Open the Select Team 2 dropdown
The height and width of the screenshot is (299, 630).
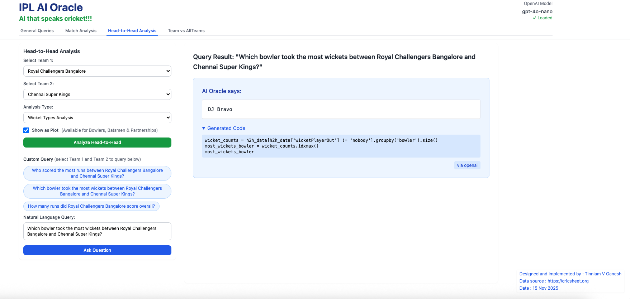pos(97,95)
